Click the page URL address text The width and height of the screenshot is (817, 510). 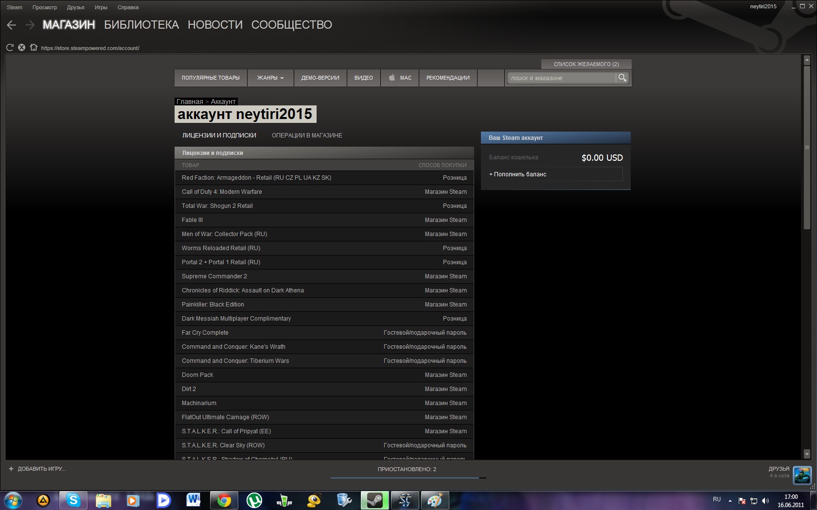click(x=90, y=48)
